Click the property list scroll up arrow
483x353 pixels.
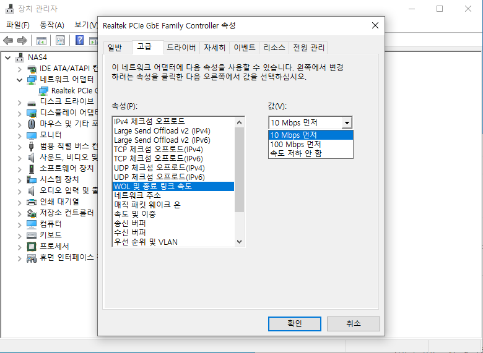pos(240,122)
